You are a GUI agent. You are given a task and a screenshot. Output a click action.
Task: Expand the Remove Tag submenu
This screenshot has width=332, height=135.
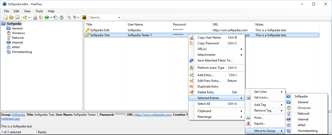[x=265, y=111]
